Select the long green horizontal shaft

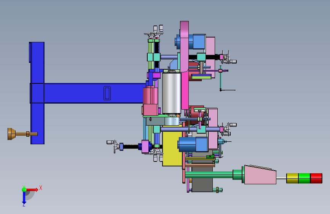[x=209, y=175]
